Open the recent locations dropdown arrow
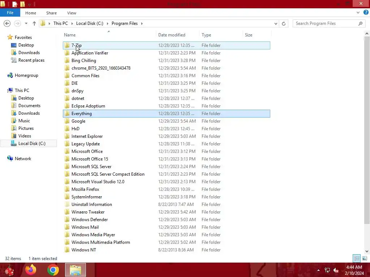The image size is (370, 277). point(26,23)
